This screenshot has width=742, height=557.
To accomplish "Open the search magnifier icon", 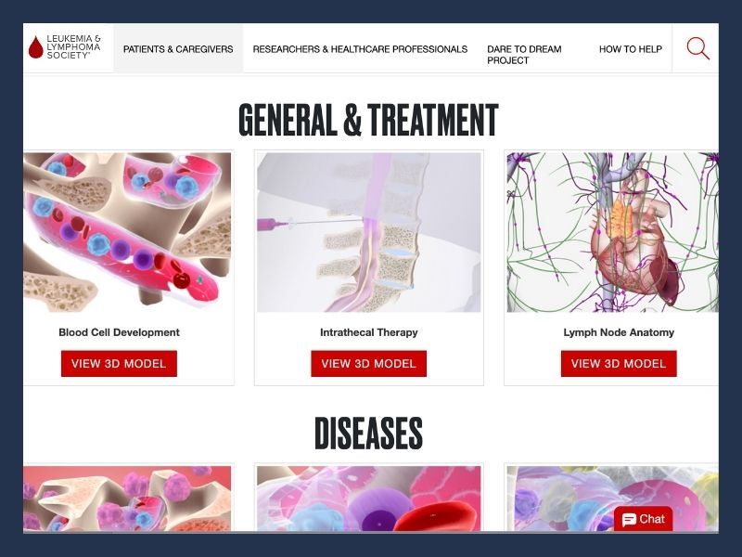I will pyautogui.click(x=697, y=49).
